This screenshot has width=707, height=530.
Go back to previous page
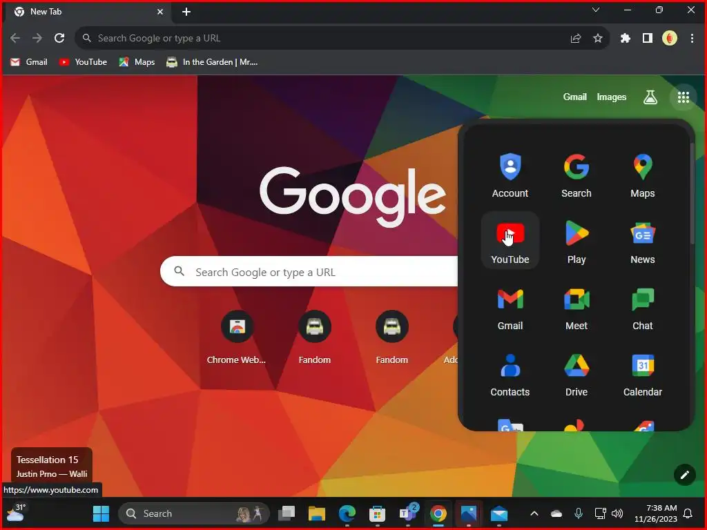[15, 39]
